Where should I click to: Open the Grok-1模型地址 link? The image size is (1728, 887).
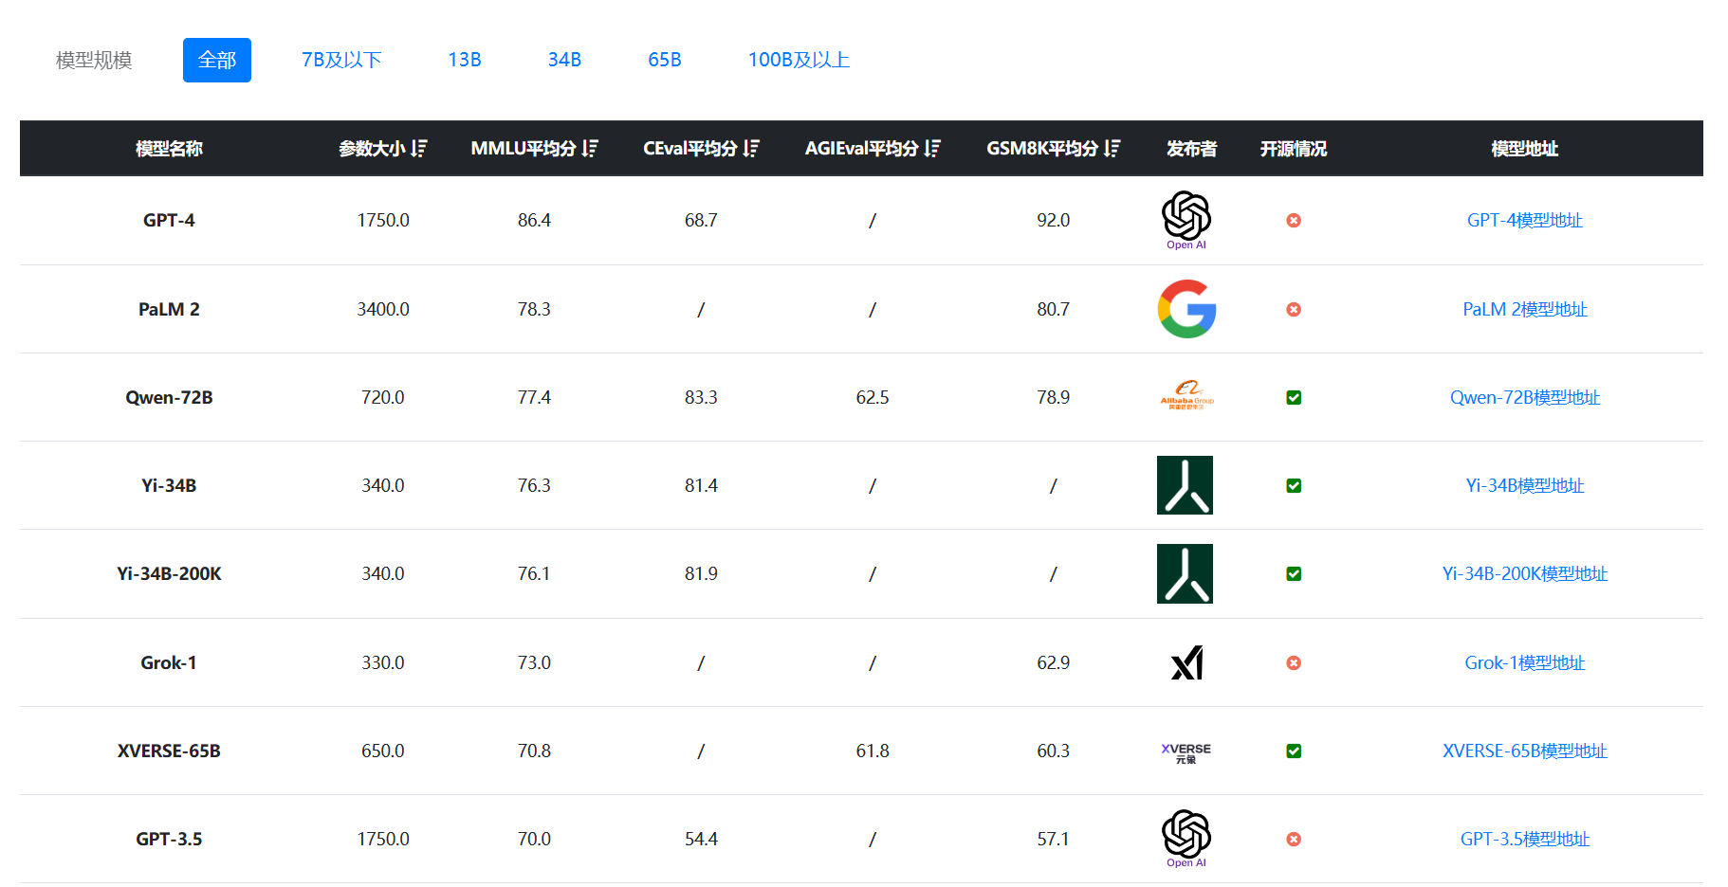click(x=1525, y=662)
